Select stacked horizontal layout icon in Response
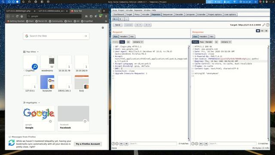This screenshot has height=155, width=275. (262, 31)
